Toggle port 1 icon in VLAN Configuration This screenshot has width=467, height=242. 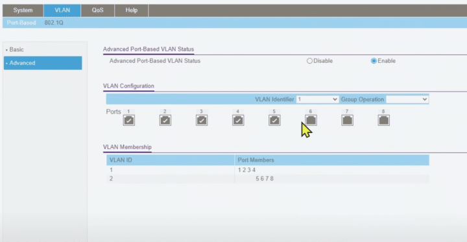129,120
